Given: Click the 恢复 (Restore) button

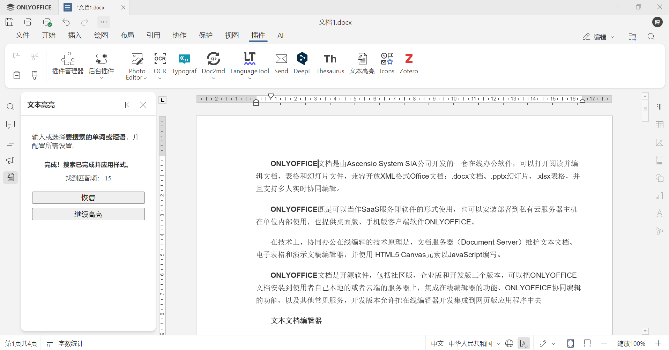Looking at the screenshot, I should coord(88,198).
